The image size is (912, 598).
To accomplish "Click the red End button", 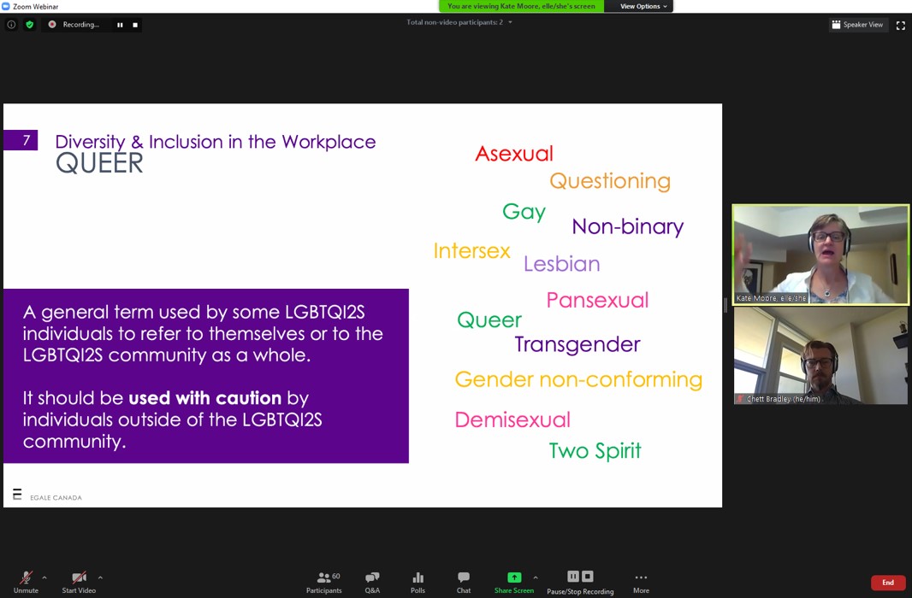I will coord(887,583).
